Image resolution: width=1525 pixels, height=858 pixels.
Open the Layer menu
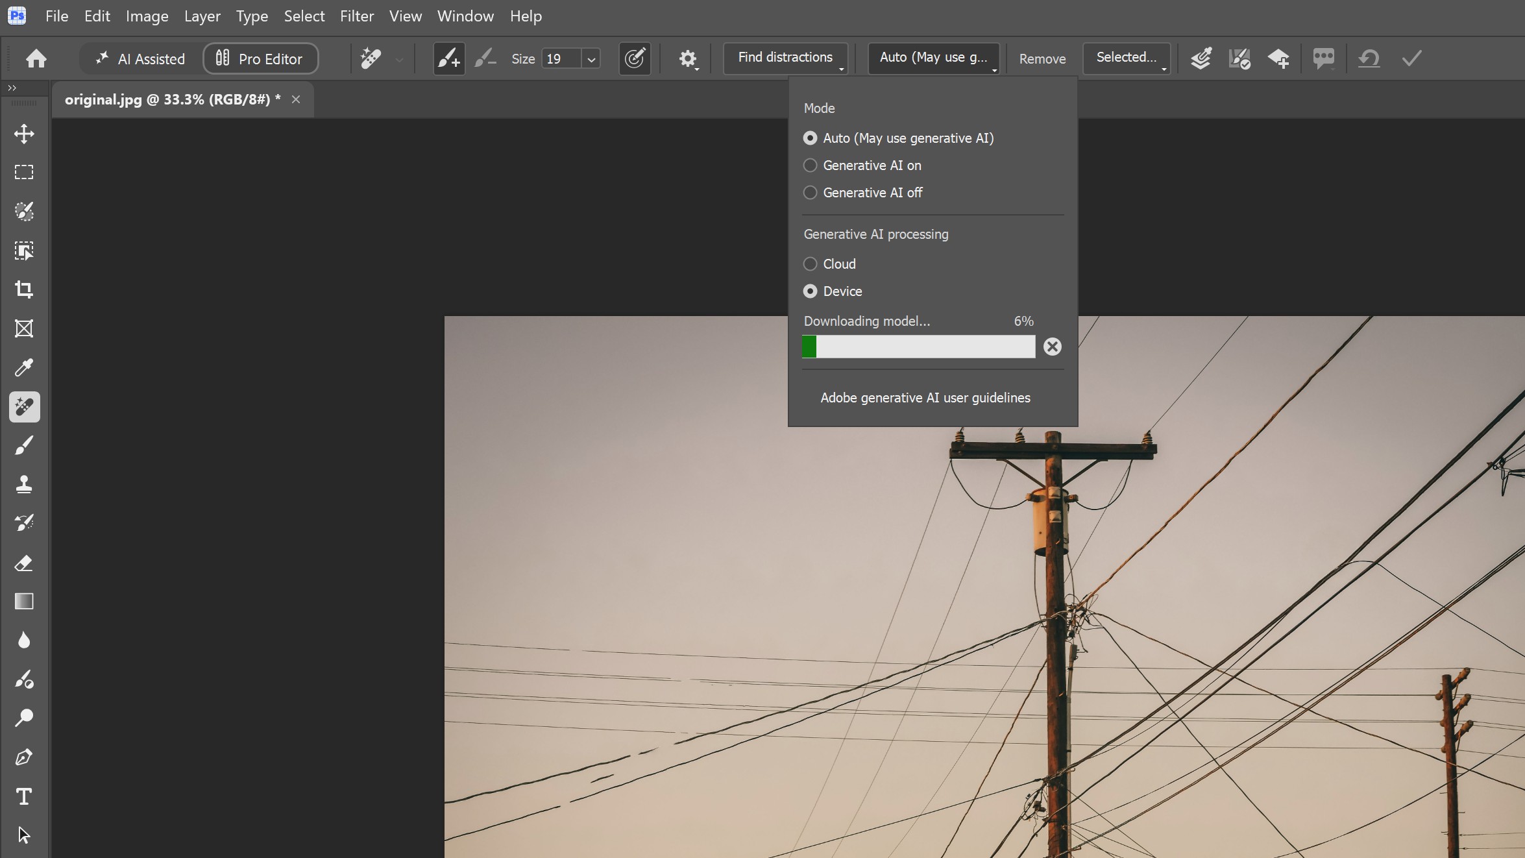coord(202,16)
